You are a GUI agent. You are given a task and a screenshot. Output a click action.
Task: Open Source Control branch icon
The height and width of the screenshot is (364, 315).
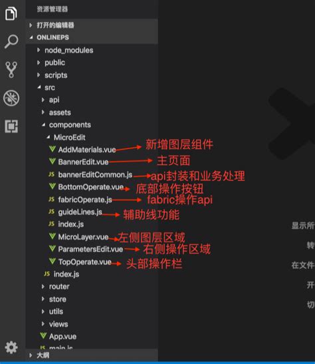point(11,70)
